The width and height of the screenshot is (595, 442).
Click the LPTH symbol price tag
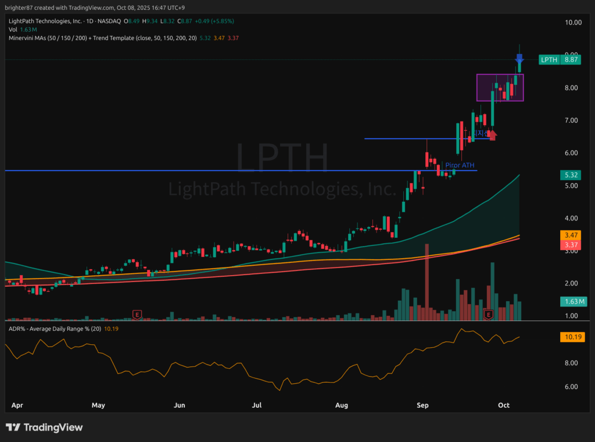pyautogui.click(x=549, y=59)
